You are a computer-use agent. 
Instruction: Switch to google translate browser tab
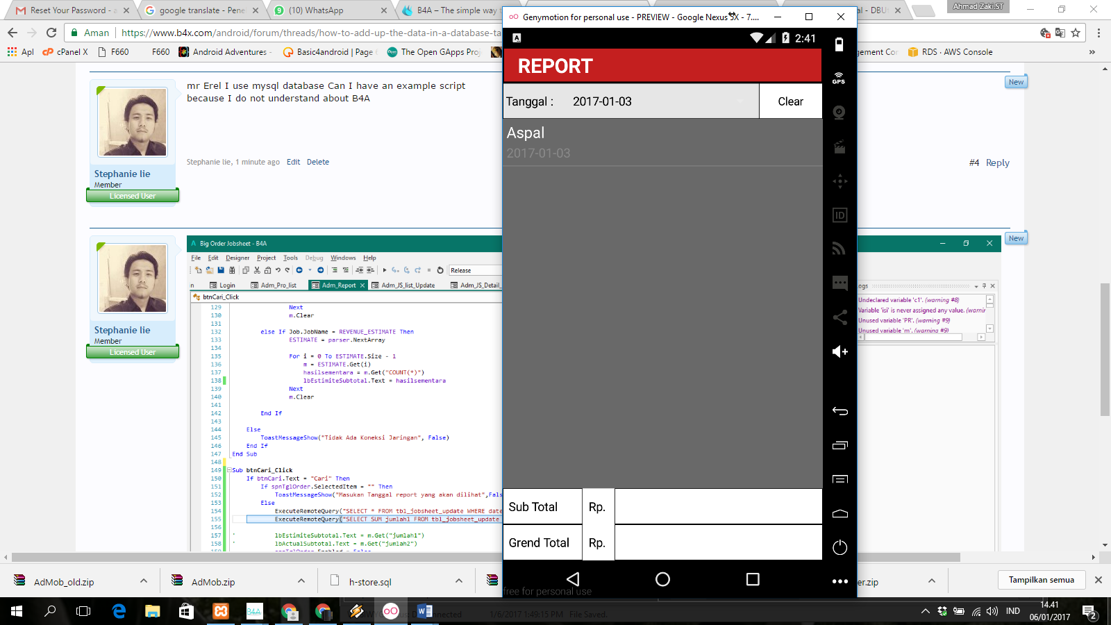pos(201,10)
